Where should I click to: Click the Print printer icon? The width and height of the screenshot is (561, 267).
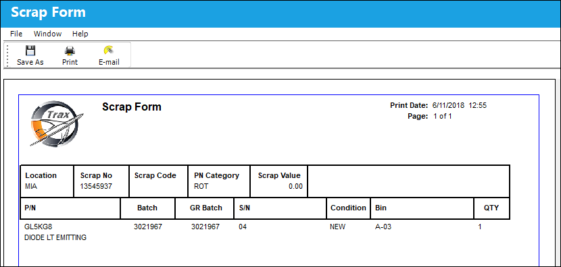[70, 51]
